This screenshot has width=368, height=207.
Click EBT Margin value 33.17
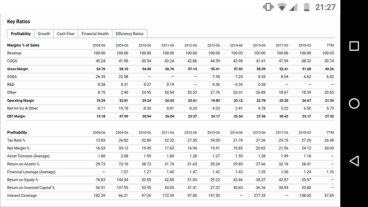click(x=307, y=116)
